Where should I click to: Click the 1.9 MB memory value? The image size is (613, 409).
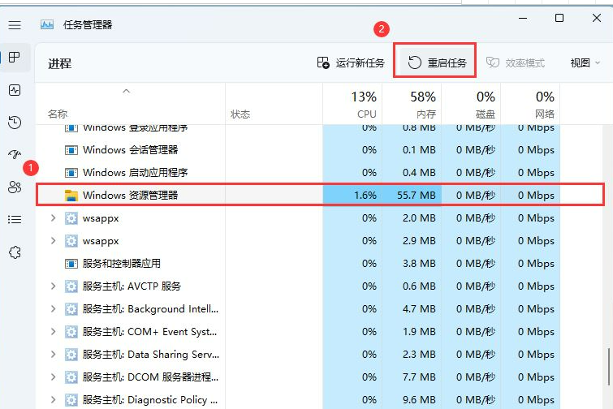(x=419, y=332)
